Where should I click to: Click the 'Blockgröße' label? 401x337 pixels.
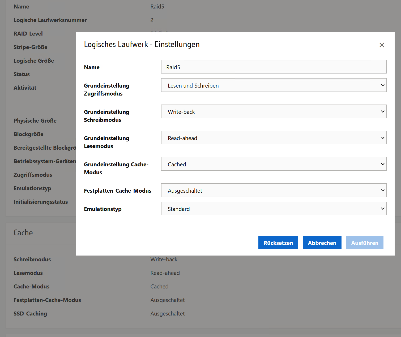pos(28,134)
